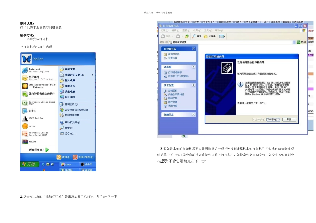
Task: Open CMS Supervisor 14.0 Chinese
Action: (39, 86)
